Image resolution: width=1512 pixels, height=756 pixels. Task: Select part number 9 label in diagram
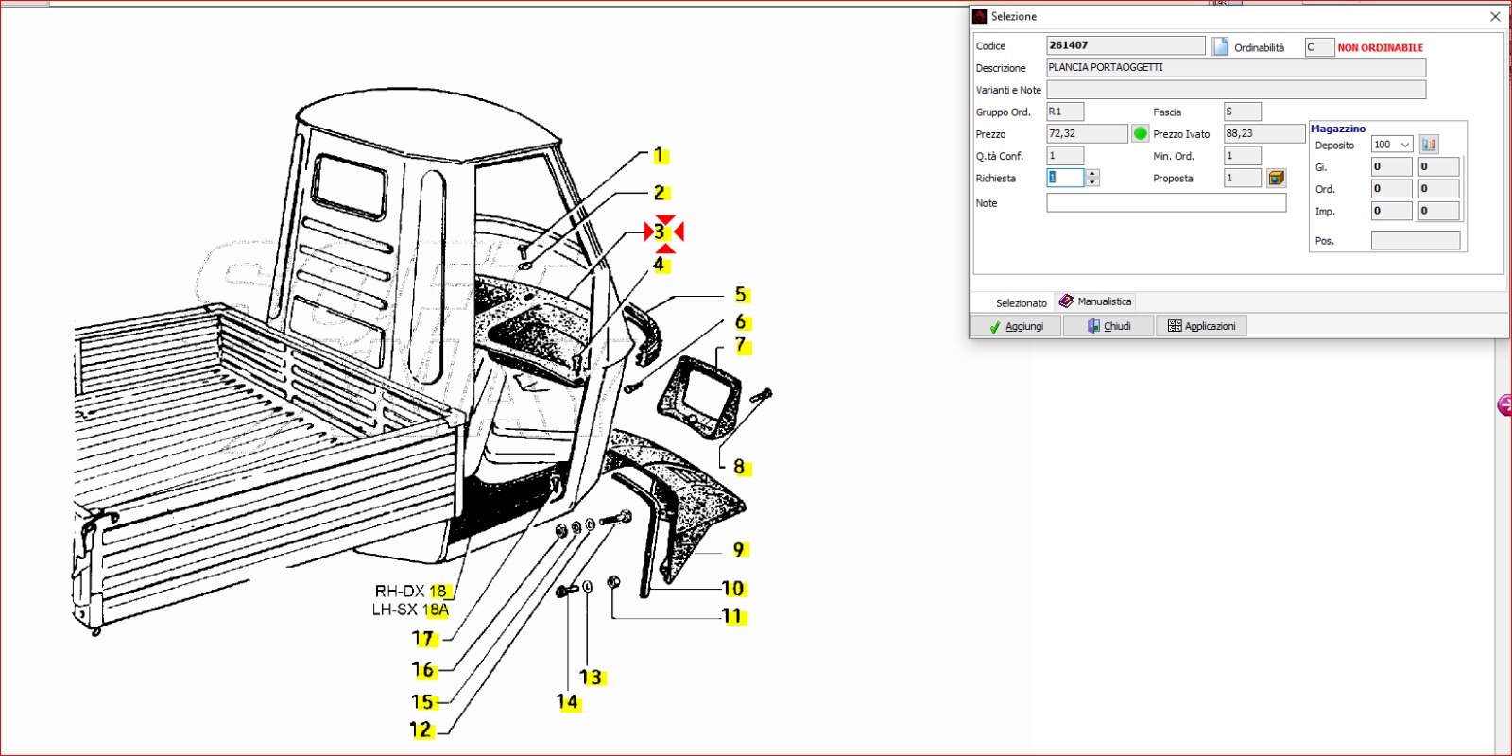point(739,549)
